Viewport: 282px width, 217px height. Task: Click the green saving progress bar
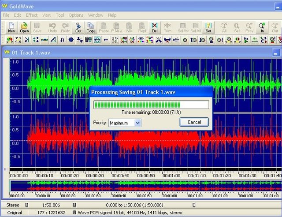coord(151,105)
